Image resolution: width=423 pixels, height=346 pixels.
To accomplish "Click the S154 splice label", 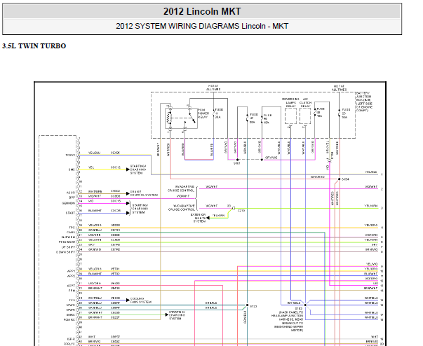I will click(345, 179).
